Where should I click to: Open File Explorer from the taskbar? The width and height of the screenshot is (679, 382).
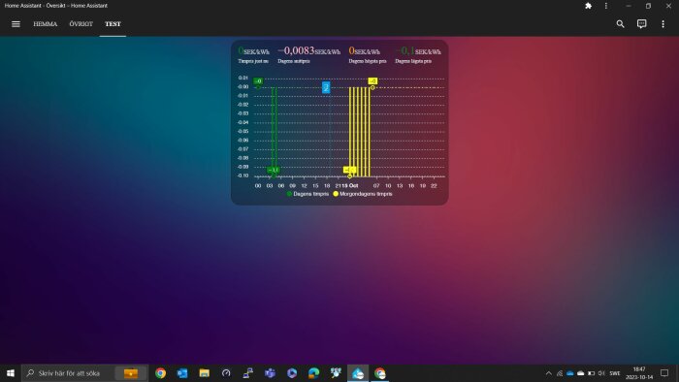click(x=204, y=373)
